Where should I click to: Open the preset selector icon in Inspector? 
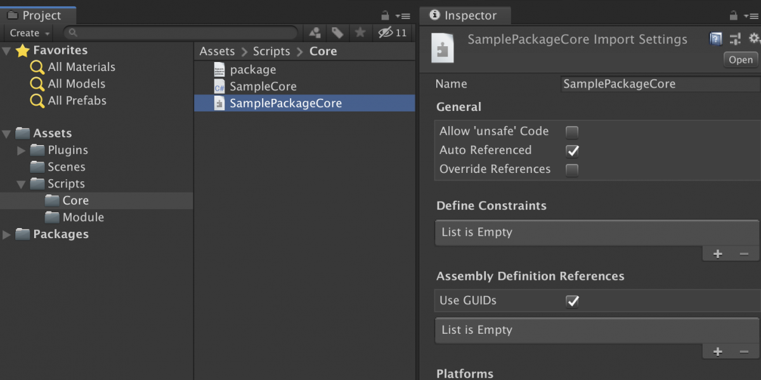(735, 39)
